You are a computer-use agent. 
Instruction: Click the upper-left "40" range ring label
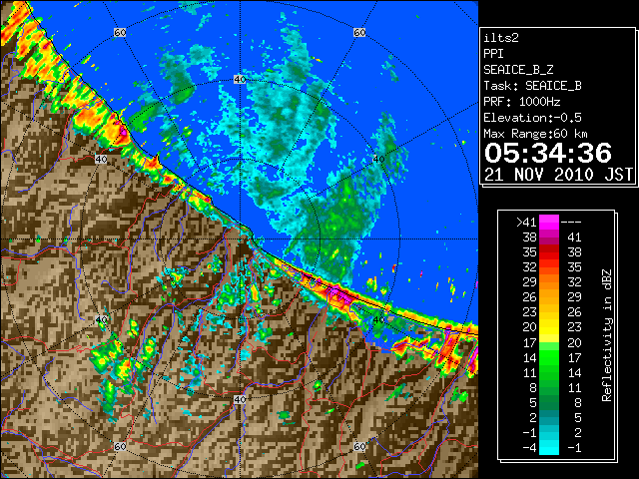(x=101, y=159)
